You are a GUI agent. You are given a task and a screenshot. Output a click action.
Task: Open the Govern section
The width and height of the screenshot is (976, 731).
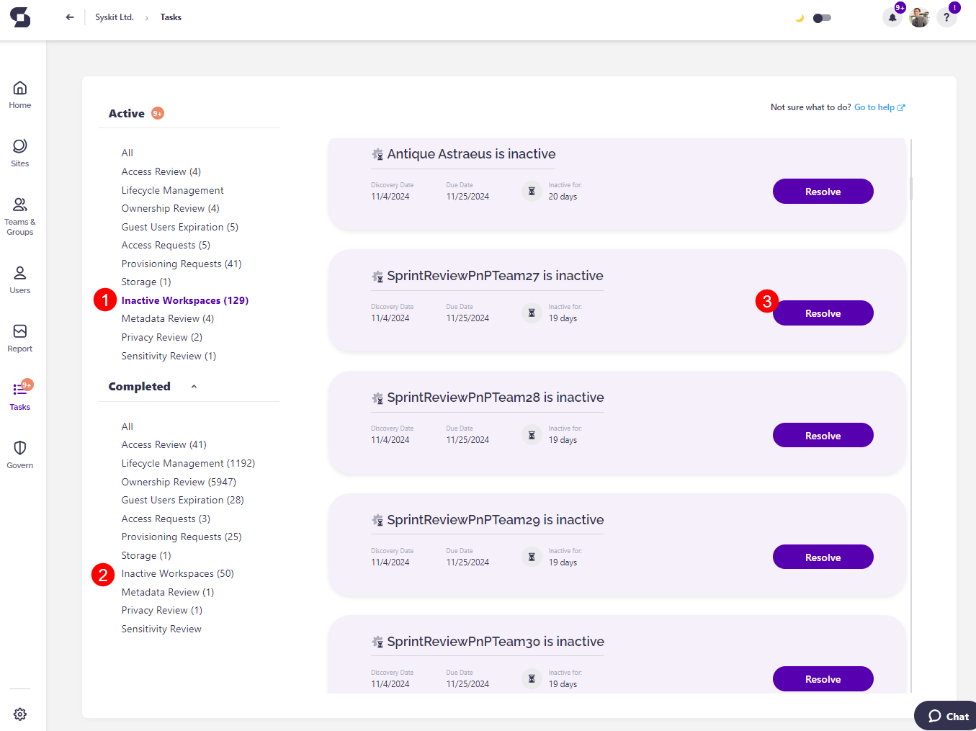click(x=19, y=454)
